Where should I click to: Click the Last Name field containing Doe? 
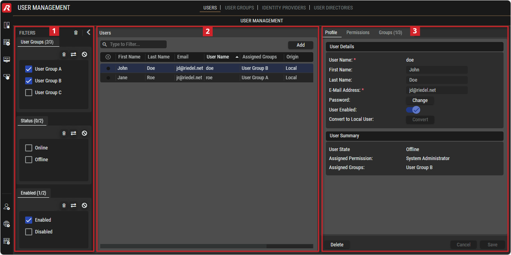[437, 80]
